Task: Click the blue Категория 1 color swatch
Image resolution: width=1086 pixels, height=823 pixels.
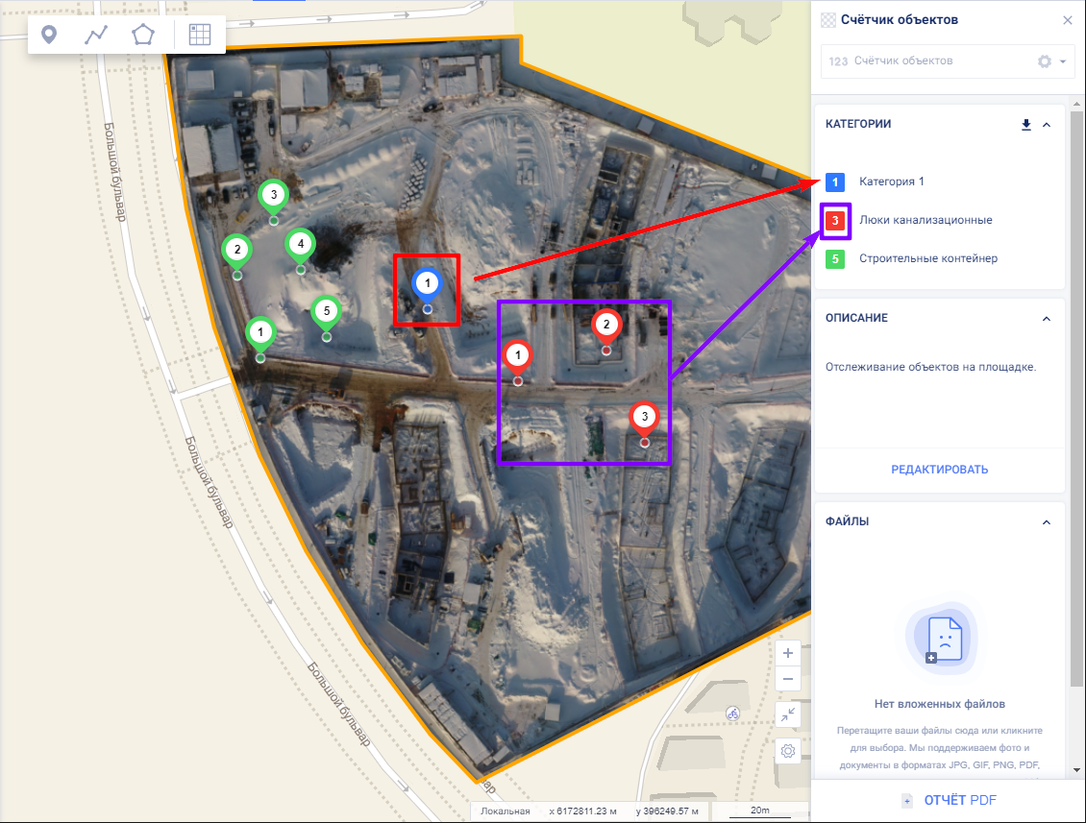Action: (835, 182)
